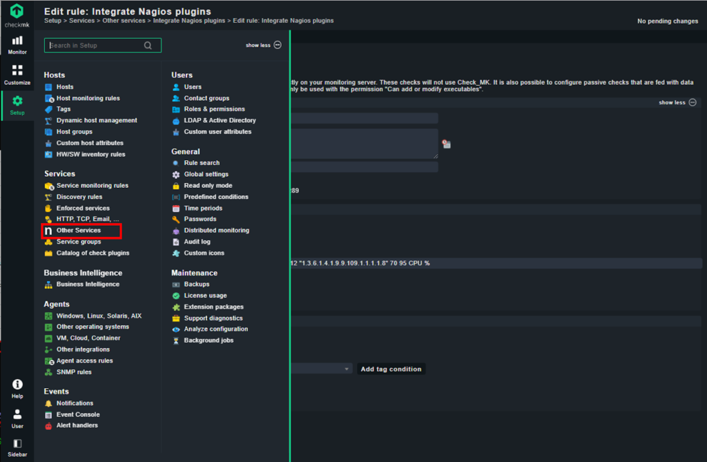Click the Hosts entry icon
This screenshot has width=707, height=462.
[48, 86]
